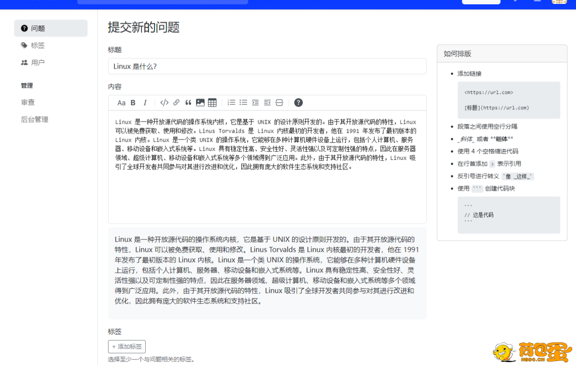Image resolution: width=576 pixels, height=365 pixels.
Task: Click the 添加标签 (Add tag) button
Action: (x=127, y=346)
